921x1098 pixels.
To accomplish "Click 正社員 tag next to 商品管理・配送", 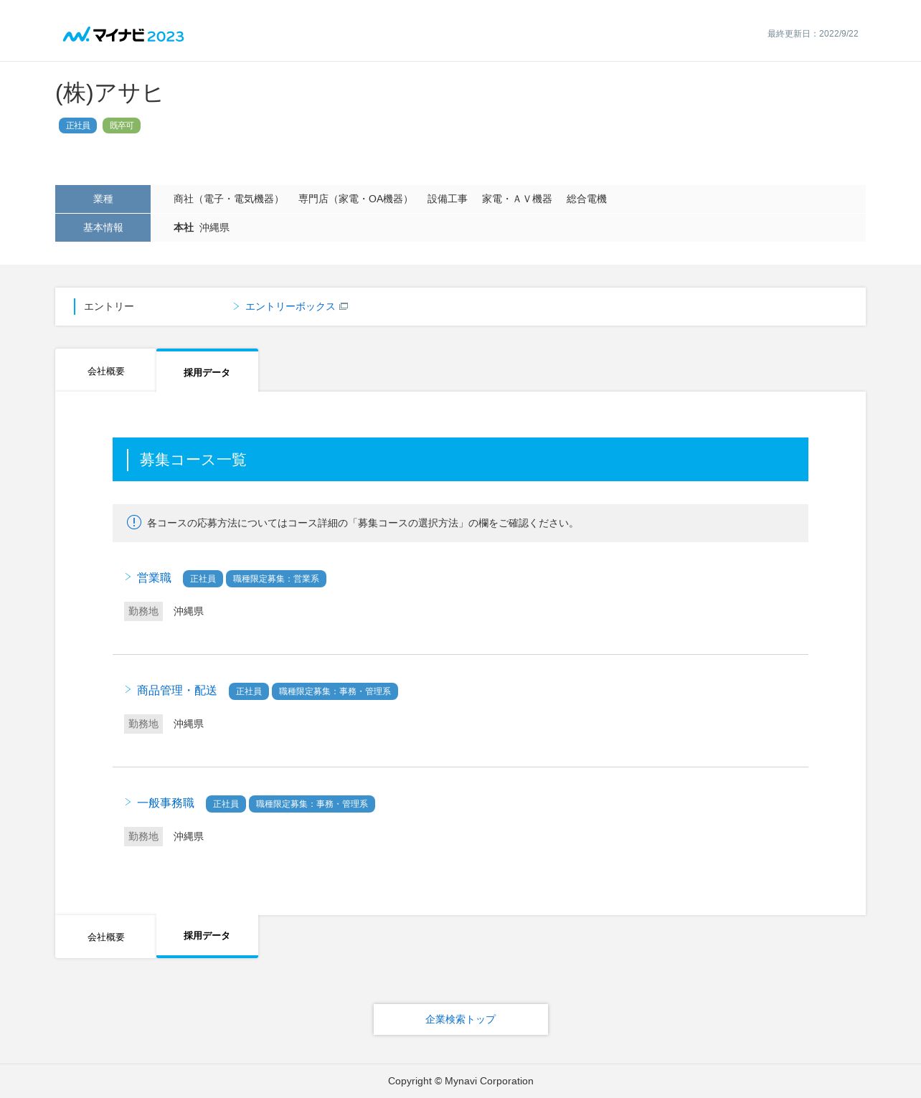I will 249,691.
